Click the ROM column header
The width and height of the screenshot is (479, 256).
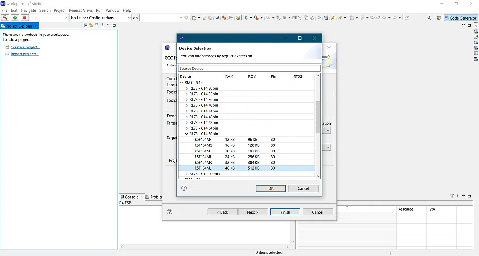(258, 76)
